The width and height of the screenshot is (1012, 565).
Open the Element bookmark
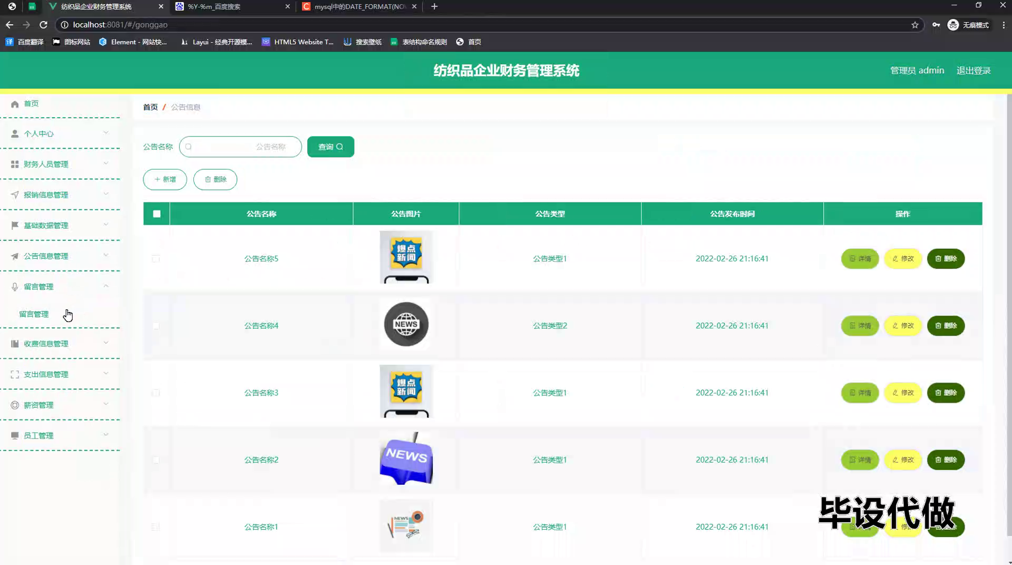point(133,42)
